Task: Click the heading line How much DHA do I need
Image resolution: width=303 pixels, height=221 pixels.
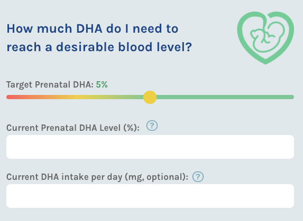Action: [93, 28]
